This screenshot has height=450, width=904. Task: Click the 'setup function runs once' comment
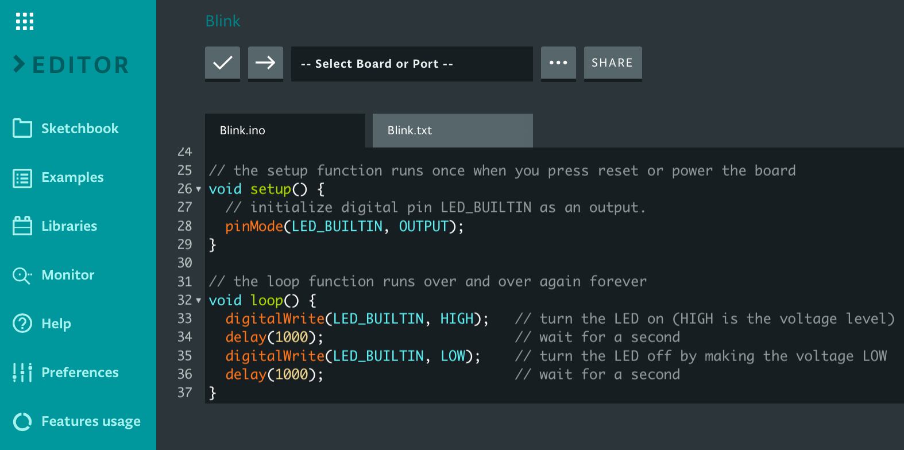coord(503,170)
